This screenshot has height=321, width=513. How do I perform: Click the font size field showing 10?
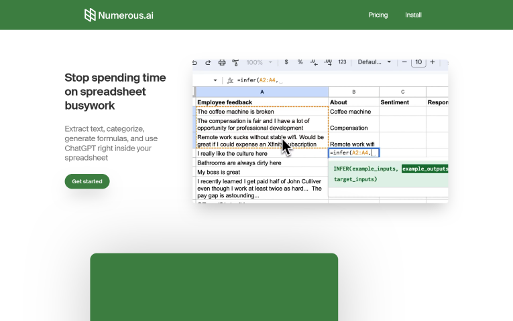coord(418,62)
